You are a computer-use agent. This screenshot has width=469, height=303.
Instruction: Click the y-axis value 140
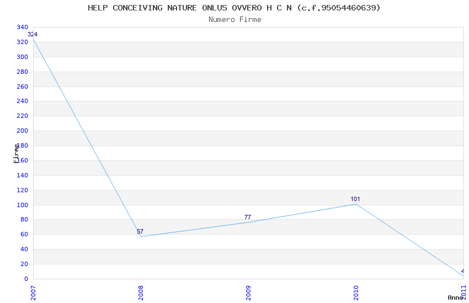[x=22, y=175]
